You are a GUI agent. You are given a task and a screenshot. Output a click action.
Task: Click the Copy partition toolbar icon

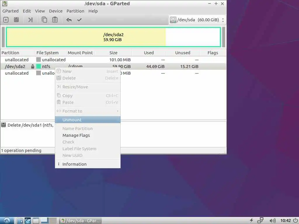(44, 20)
